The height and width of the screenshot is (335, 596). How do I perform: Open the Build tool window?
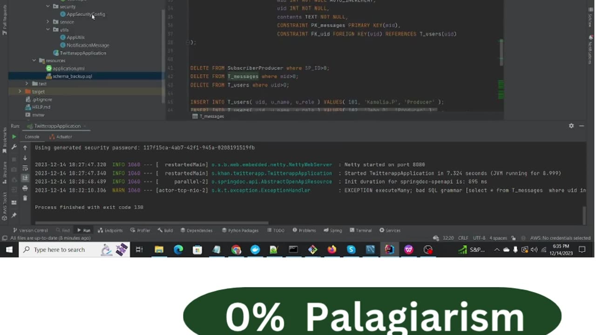(165, 230)
